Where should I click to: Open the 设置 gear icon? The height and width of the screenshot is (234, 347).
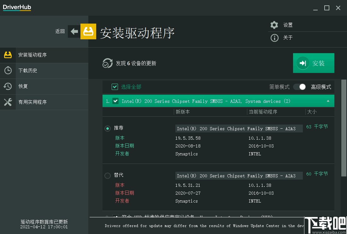(x=274, y=25)
